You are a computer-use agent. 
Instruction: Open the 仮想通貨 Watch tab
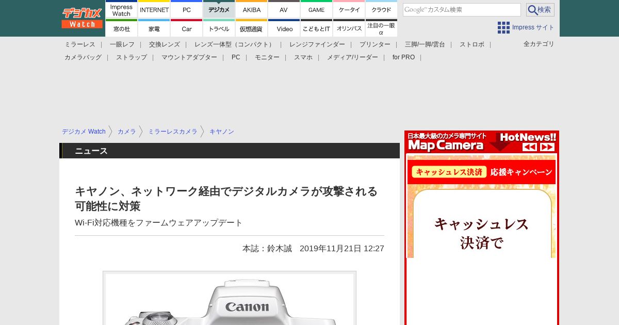(252, 28)
